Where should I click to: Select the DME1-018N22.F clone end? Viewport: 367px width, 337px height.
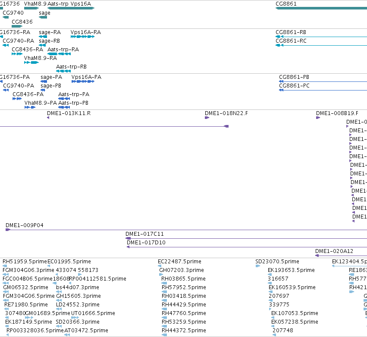[x=207, y=118]
